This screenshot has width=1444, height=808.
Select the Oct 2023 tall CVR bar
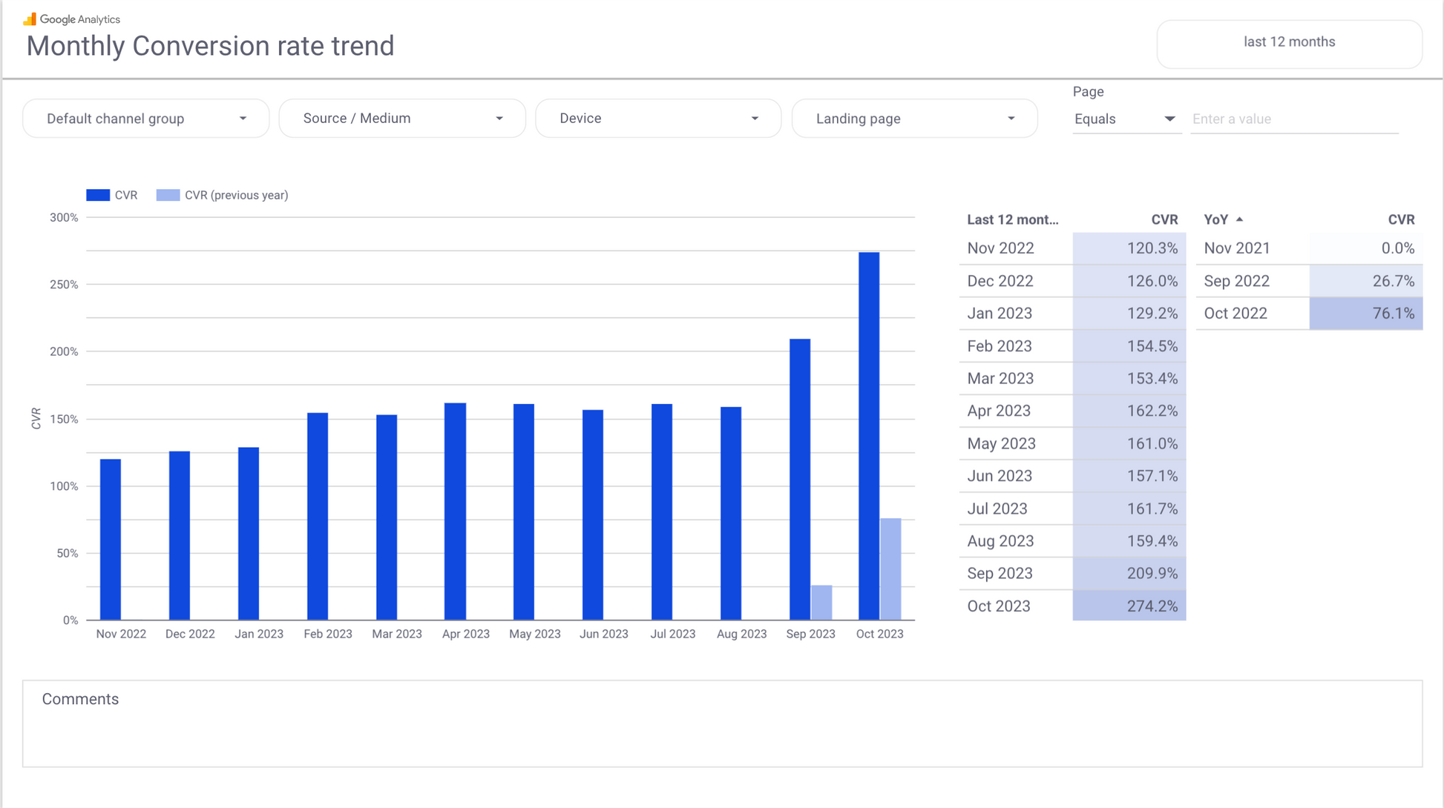[869, 436]
